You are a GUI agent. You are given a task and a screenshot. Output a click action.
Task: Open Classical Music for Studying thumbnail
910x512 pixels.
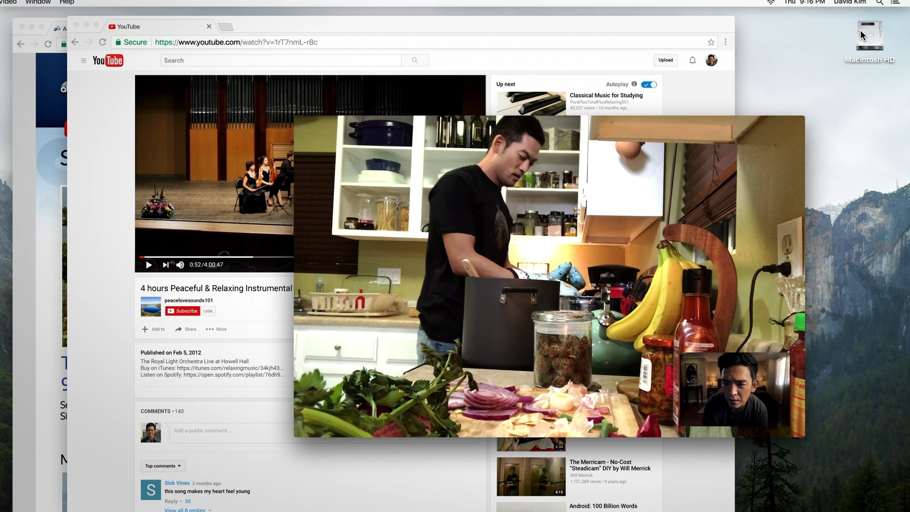(x=531, y=103)
